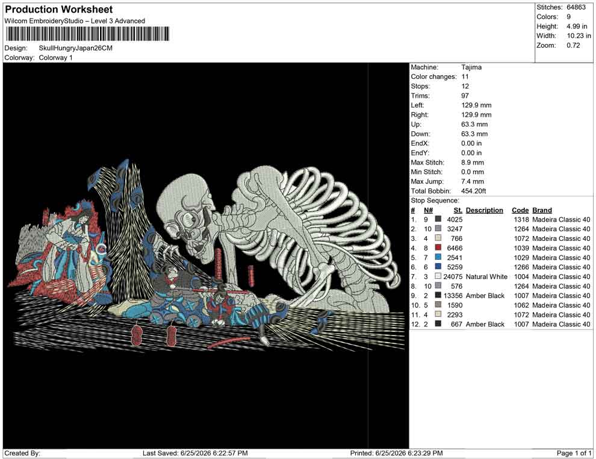The height and width of the screenshot is (459, 596).
Task: Click the 'Printed: 6/25/2026 6:23:29 PM' footer
Action: [397, 453]
